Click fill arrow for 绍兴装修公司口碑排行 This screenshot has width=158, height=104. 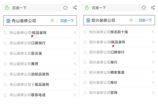(x=153, y=52)
